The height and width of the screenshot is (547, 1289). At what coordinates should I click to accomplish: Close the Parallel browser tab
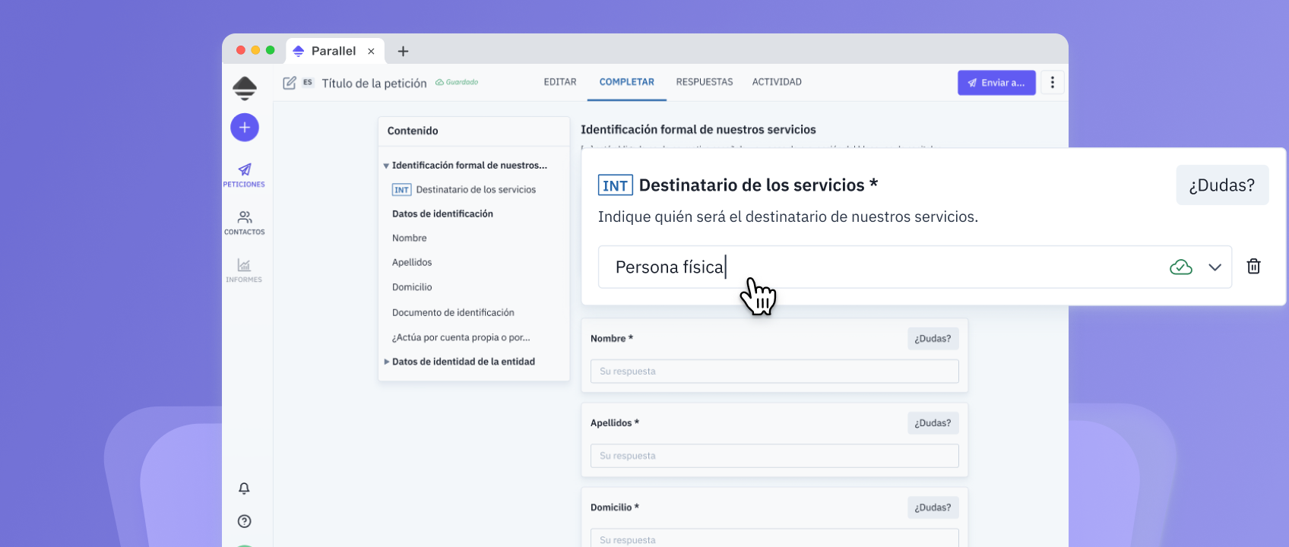pos(371,52)
